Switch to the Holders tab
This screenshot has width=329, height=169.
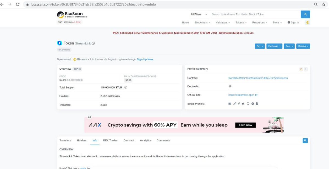[82, 141]
